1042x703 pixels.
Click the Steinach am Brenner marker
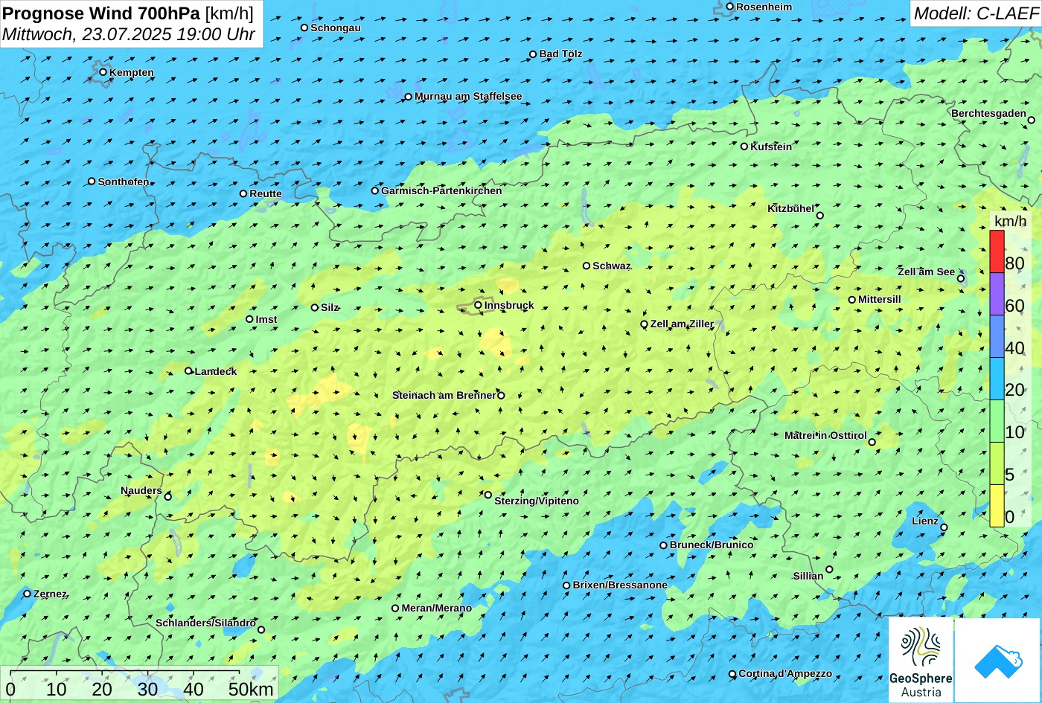click(501, 396)
